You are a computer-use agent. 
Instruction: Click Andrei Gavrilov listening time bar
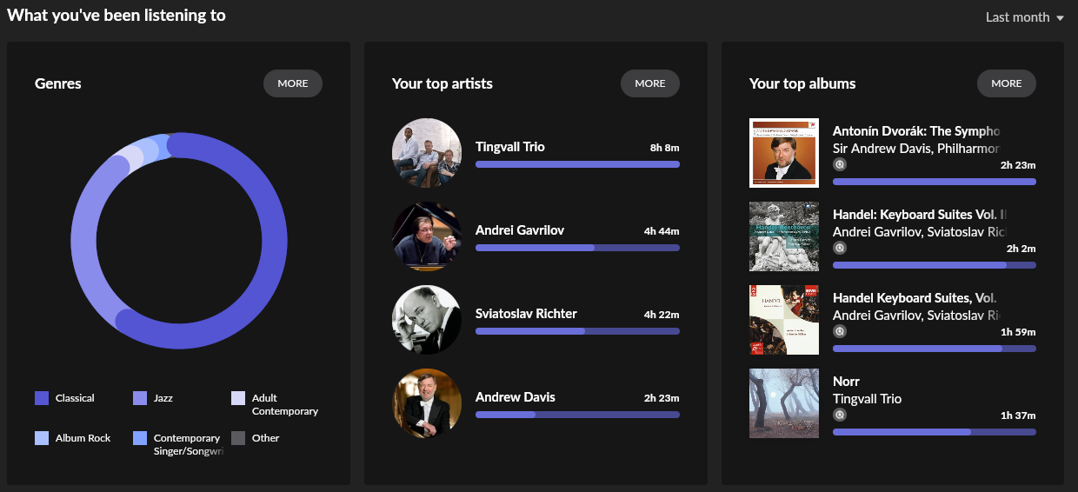(577, 248)
